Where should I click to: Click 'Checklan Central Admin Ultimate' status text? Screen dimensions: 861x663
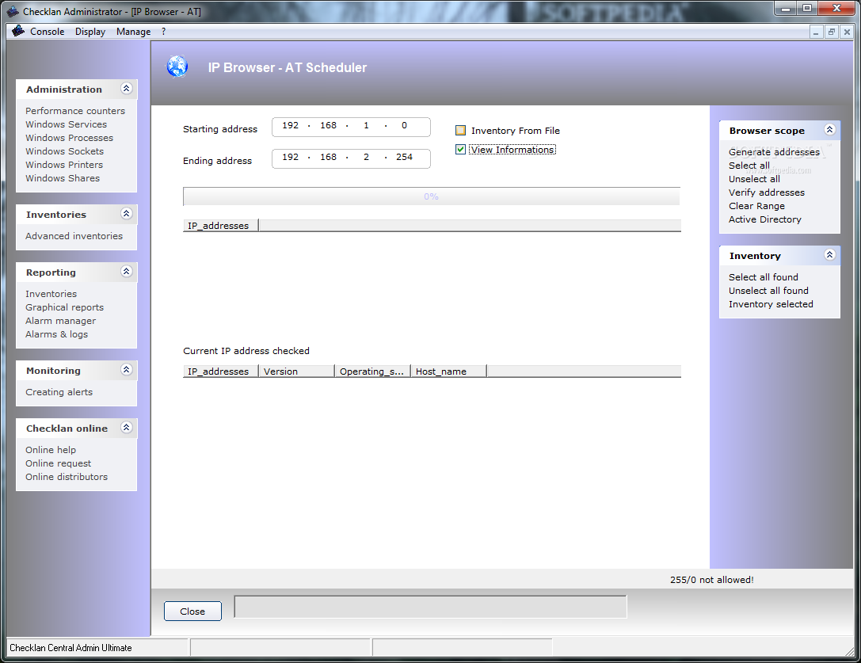click(x=70, y=648)
